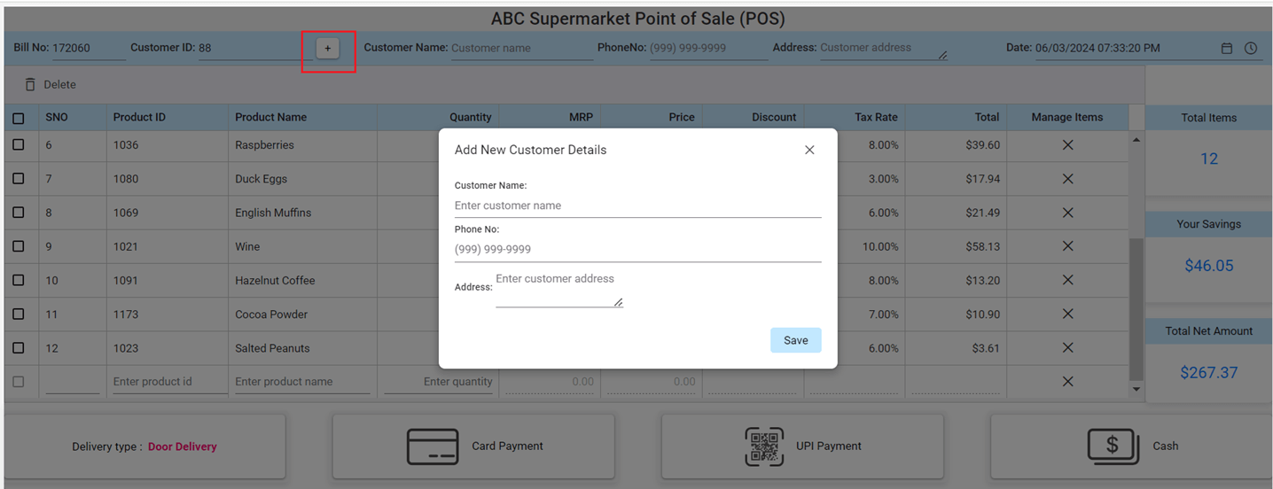Open the clock time picker icon
This screenshot has height=489, width=1273.
pyautogui.click(x=1250, y=49)
